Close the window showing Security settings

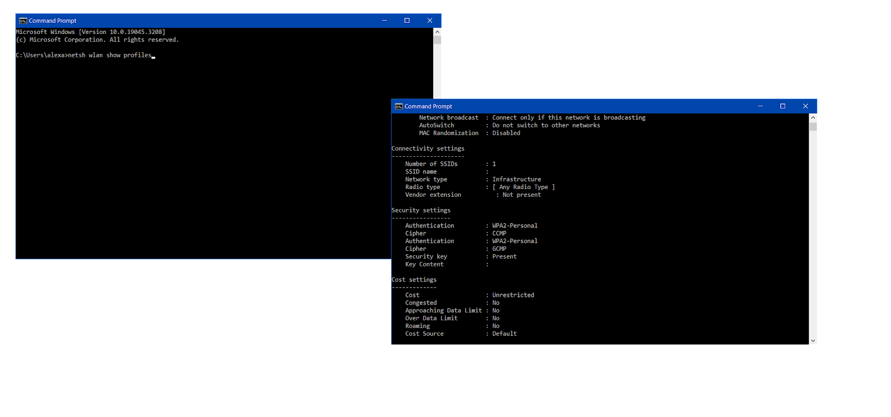[805, 106]
